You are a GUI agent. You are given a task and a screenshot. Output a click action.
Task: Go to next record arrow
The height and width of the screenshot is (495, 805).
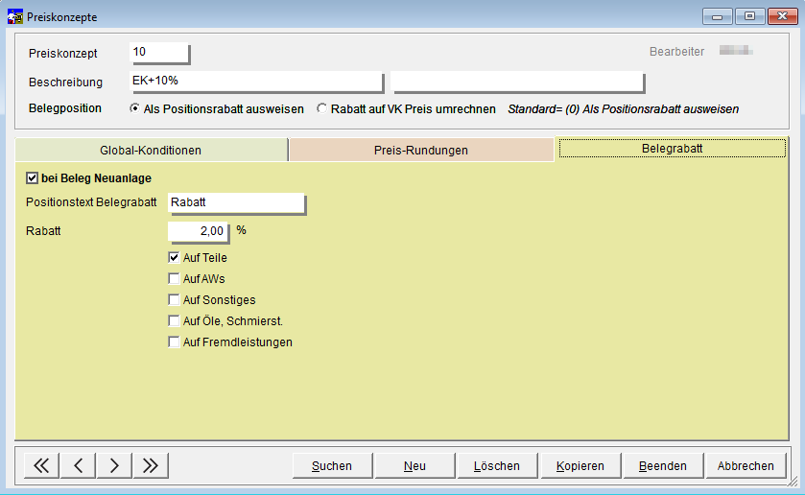pyautogui.click(x=114, y=465)
